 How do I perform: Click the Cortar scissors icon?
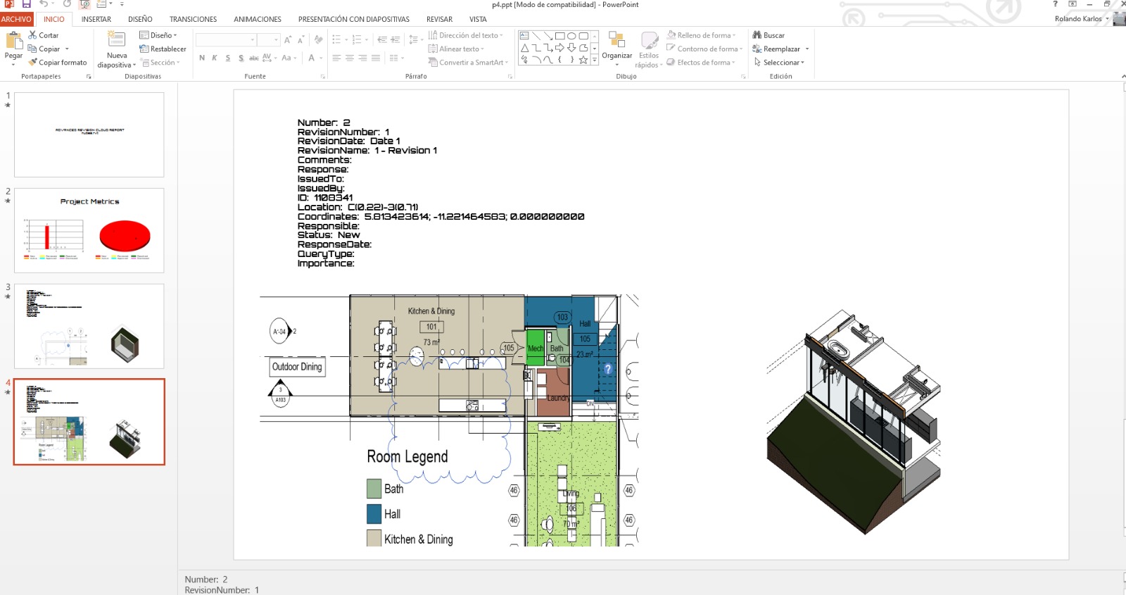(x=32, y=35)
